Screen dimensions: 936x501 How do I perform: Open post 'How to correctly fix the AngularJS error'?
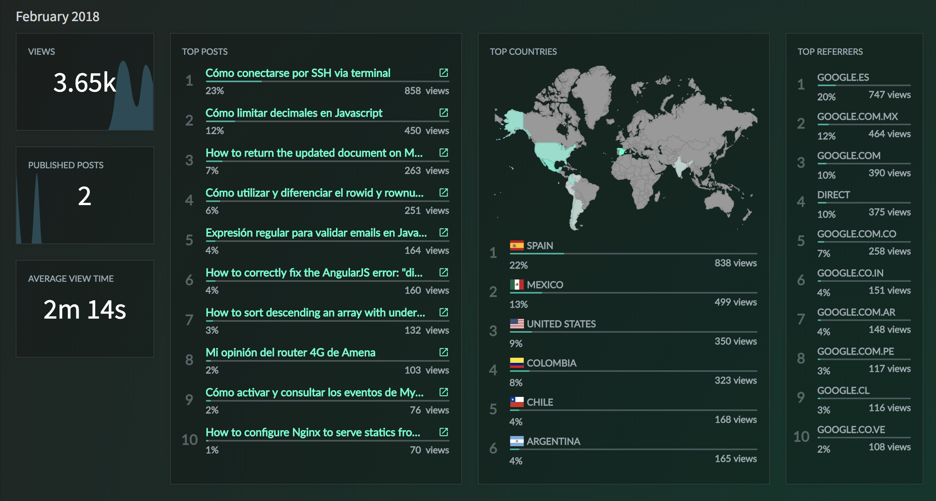[x=314, y=273]
